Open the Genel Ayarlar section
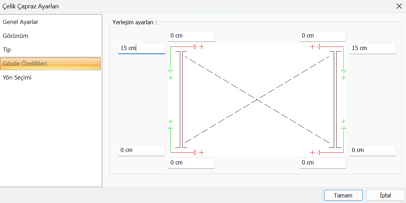 pos(20,22)
